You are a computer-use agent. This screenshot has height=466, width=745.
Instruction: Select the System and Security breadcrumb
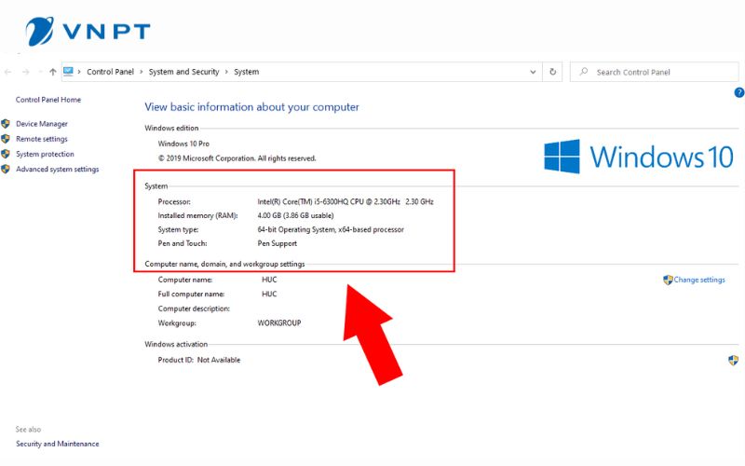click(183, 72)
